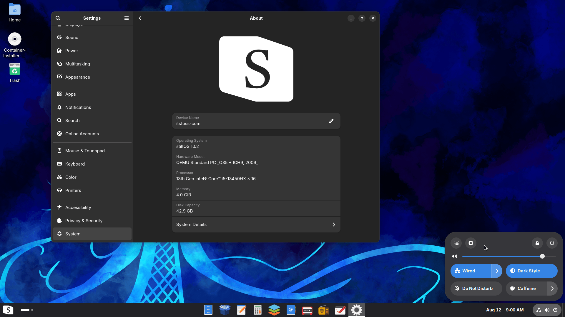Launch the blue file archive app in taskbar
This screenshot has width=565, height=317.
[x=208, y=310]
